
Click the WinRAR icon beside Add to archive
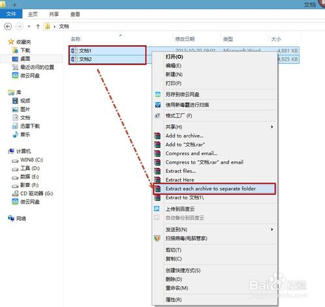[157, 136]
